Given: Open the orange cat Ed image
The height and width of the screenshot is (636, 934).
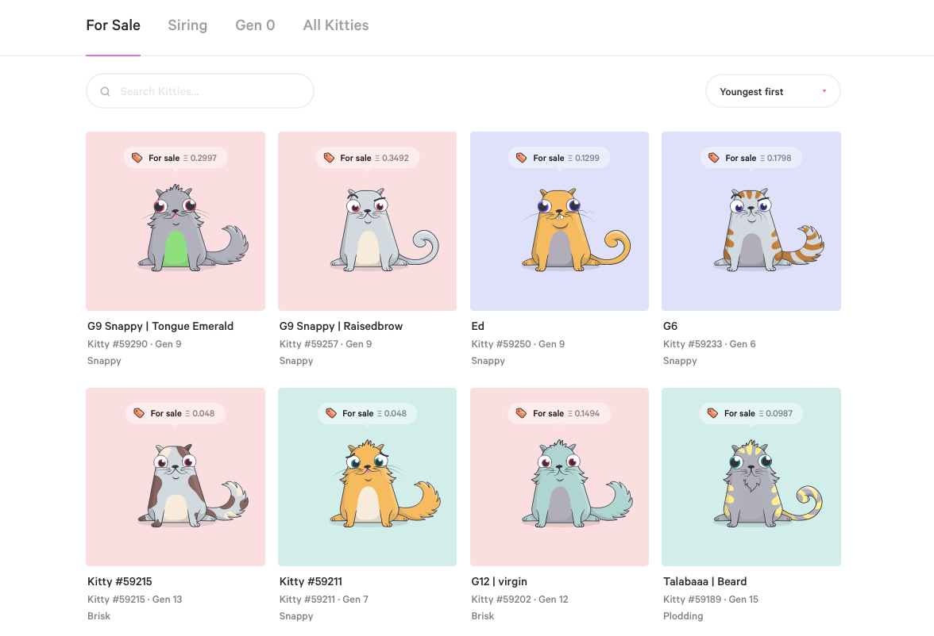Looking at the screenshot, I should click(559, 221).
